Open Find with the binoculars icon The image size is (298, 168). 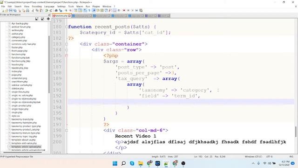[x=56, y=10]
